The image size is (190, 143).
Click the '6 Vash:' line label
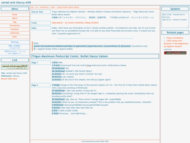pos(55,113)
